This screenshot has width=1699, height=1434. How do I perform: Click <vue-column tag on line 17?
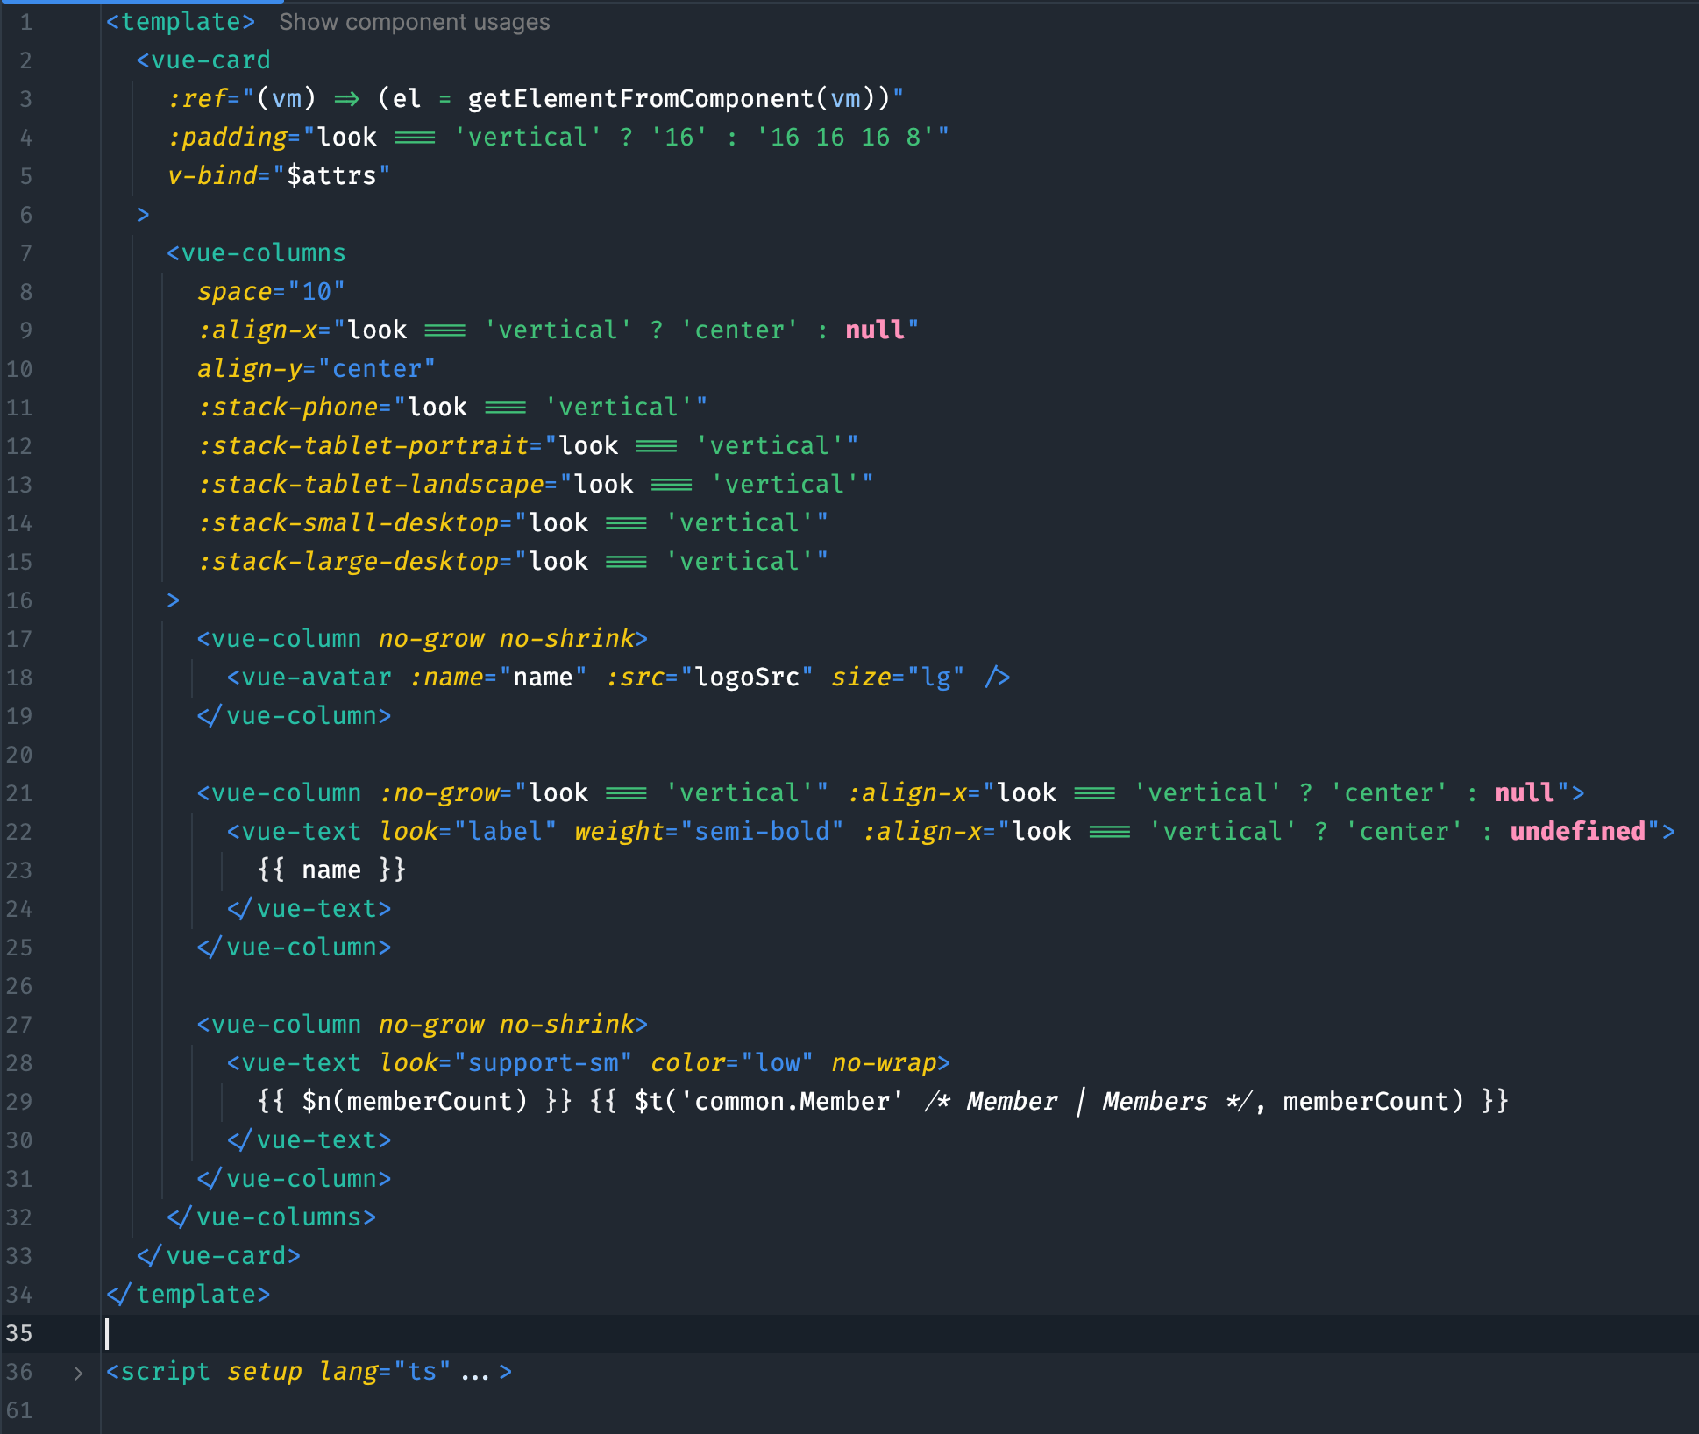(279, 639)
